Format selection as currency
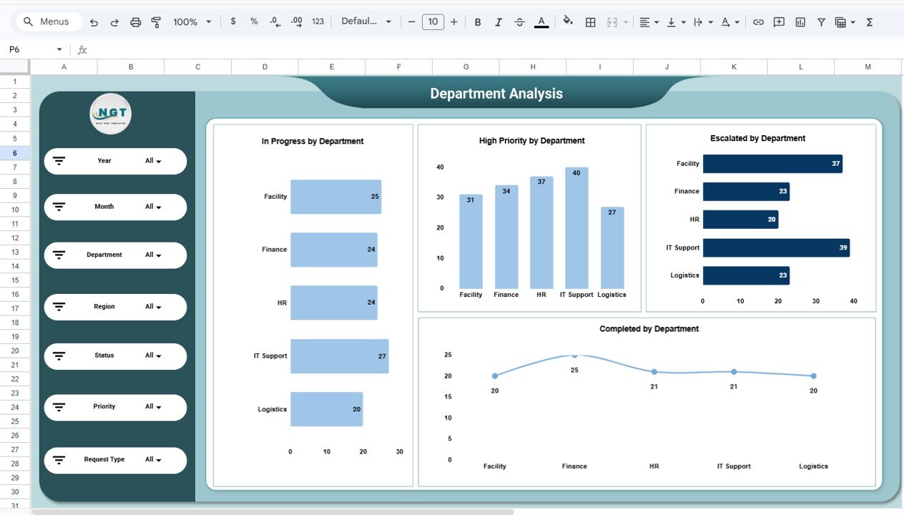904x515 pixels. click(x=232, y=21)
